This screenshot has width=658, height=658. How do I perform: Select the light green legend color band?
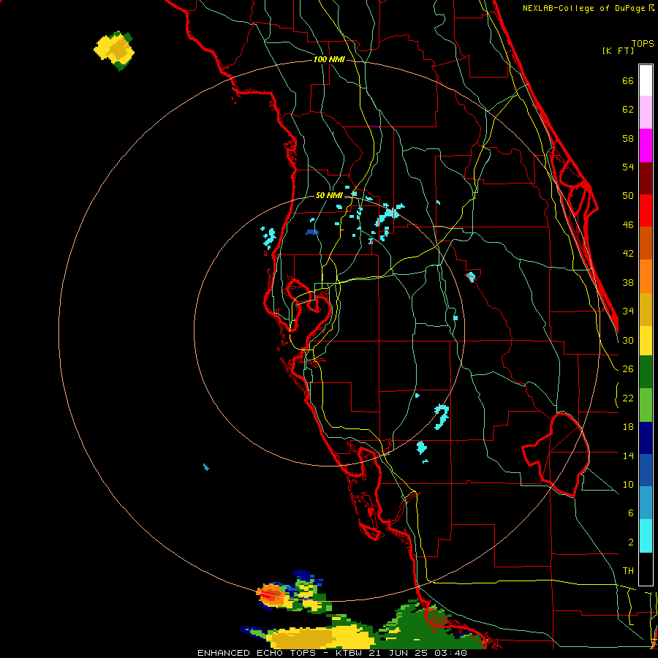[x=646, y=404]
